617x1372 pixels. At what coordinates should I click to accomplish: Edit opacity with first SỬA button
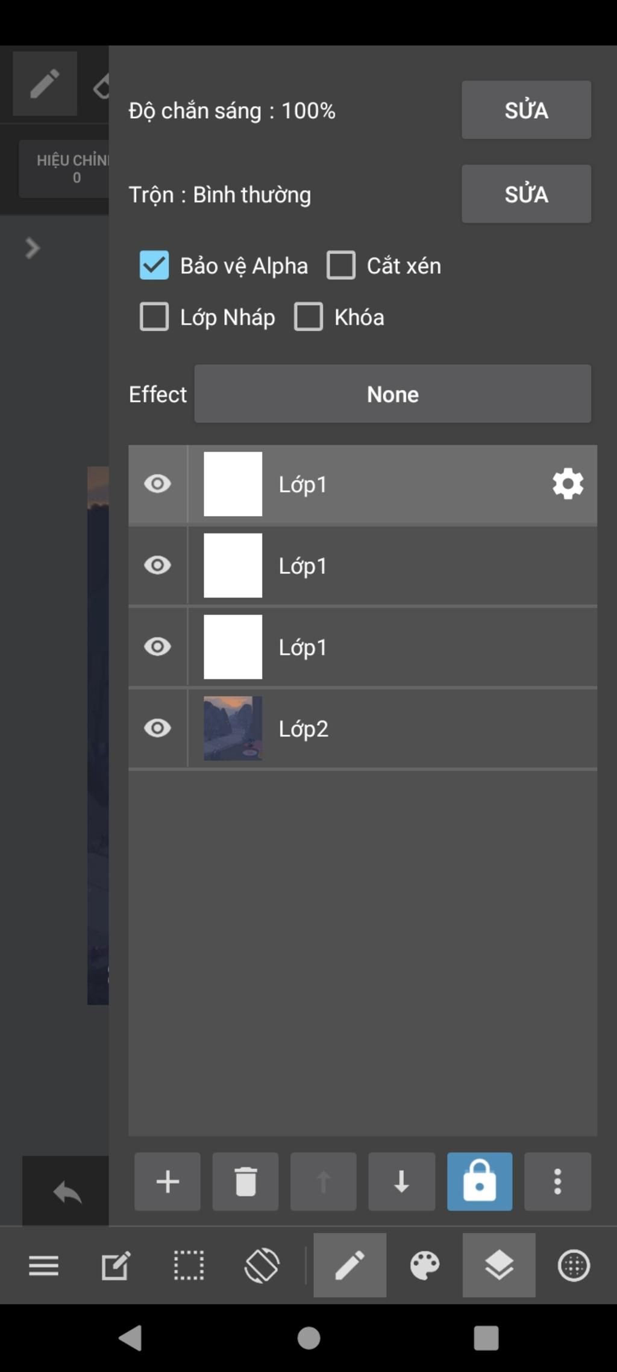tap(526, 110)
